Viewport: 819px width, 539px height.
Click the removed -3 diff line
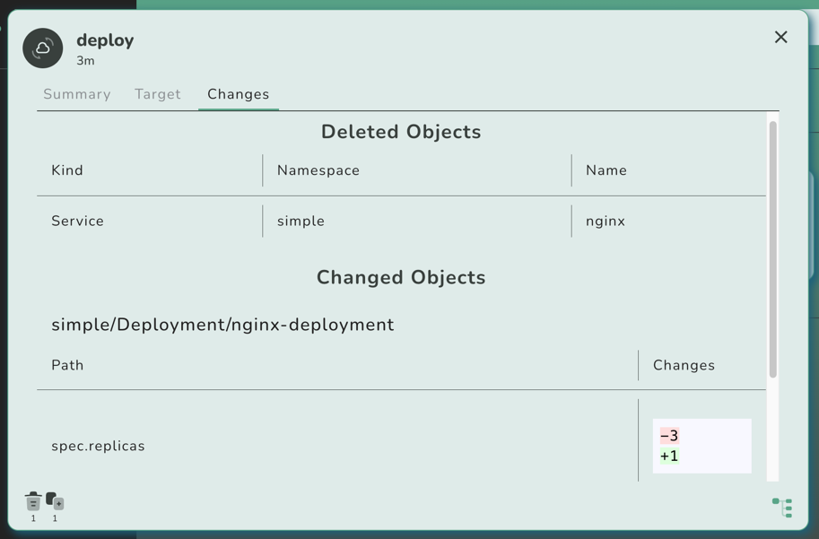[669, 436]
